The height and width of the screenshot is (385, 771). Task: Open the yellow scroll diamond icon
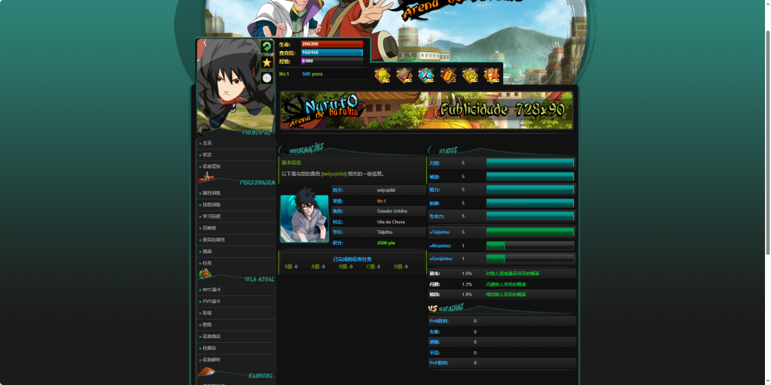382,75
